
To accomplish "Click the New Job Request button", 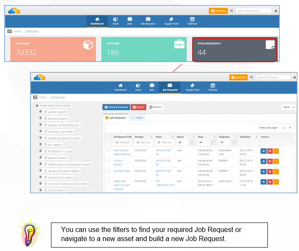I will point(116,107).
